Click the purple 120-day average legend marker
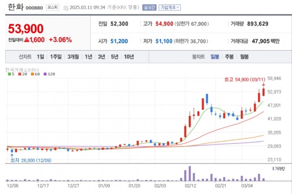The height and width of the screenshot is (194, 292). tap(45, 74)
